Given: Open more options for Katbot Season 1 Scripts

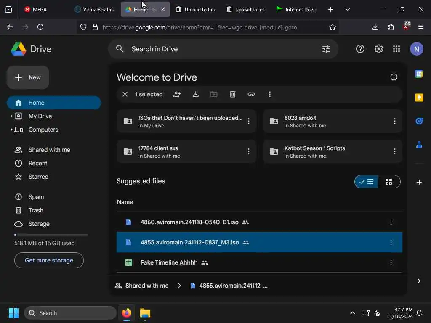Looking at the screenshot, I should [x=394, y=151].
